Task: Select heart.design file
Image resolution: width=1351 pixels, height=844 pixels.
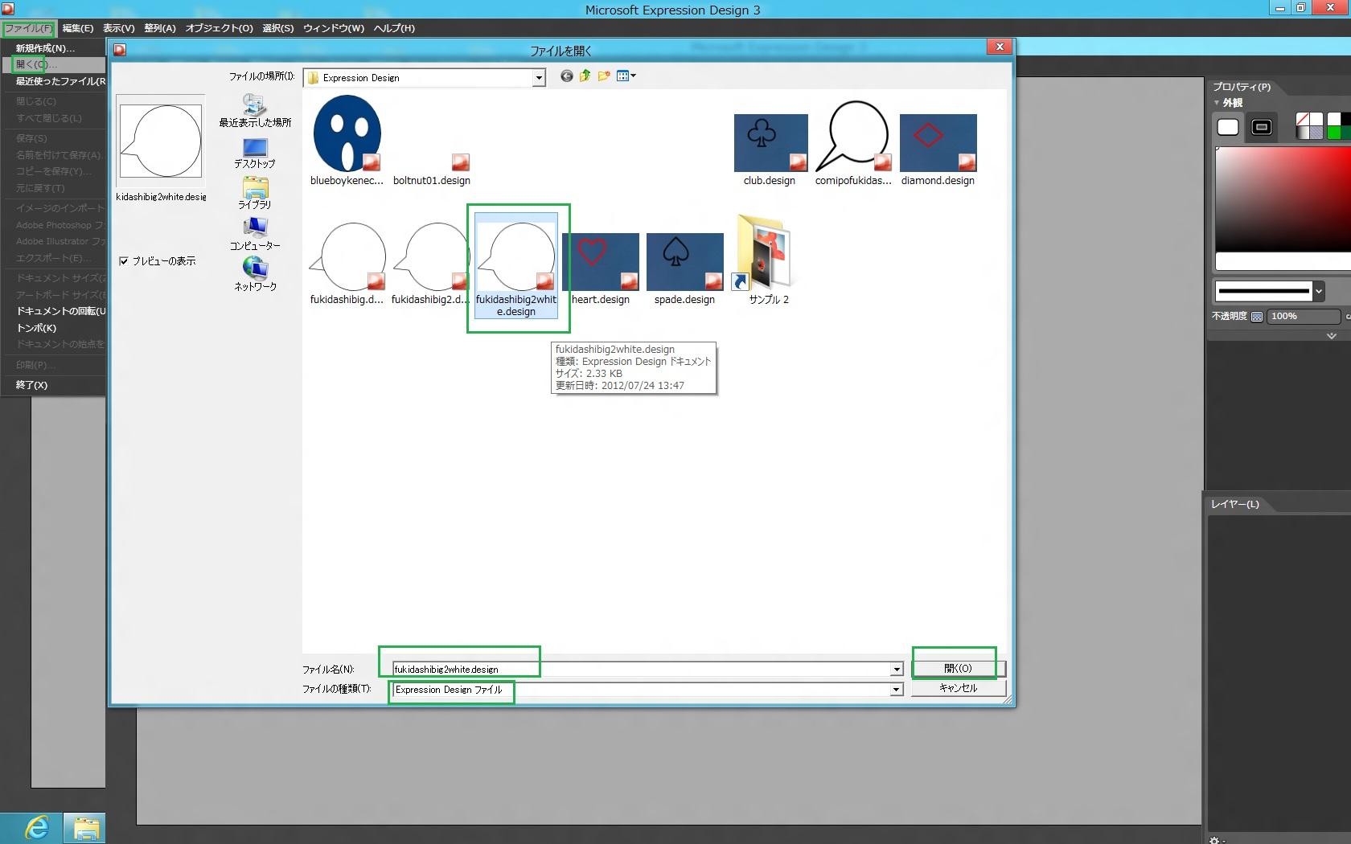Action: click(x=601, y=269)
